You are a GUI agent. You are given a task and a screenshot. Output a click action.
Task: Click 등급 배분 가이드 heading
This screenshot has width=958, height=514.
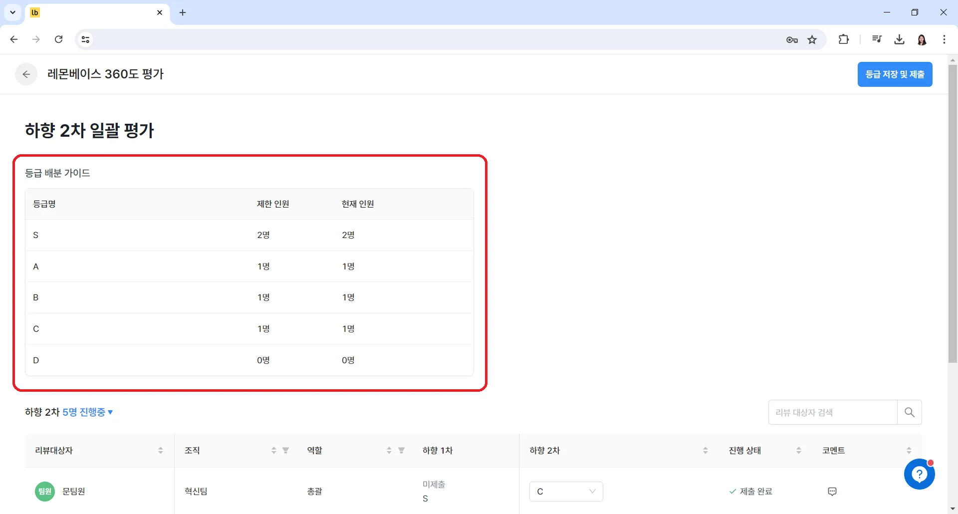[57, 173]
